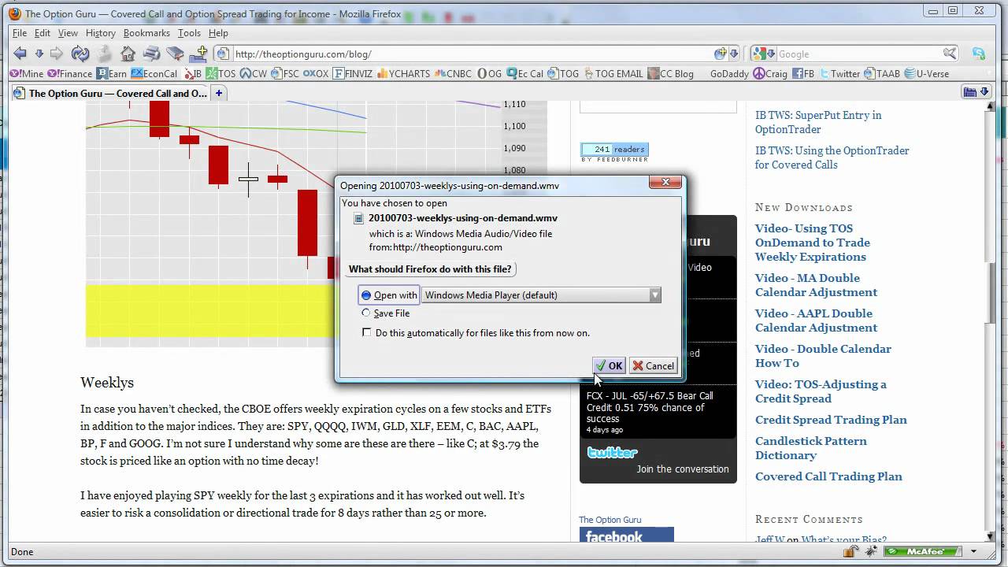1008x567 pixels.
Task: Open the FINVIZ bookmark
Action: [354, 73]
